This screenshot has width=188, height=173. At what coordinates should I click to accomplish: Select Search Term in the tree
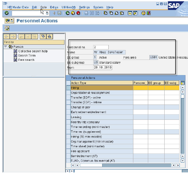click(x=27, y=55)
